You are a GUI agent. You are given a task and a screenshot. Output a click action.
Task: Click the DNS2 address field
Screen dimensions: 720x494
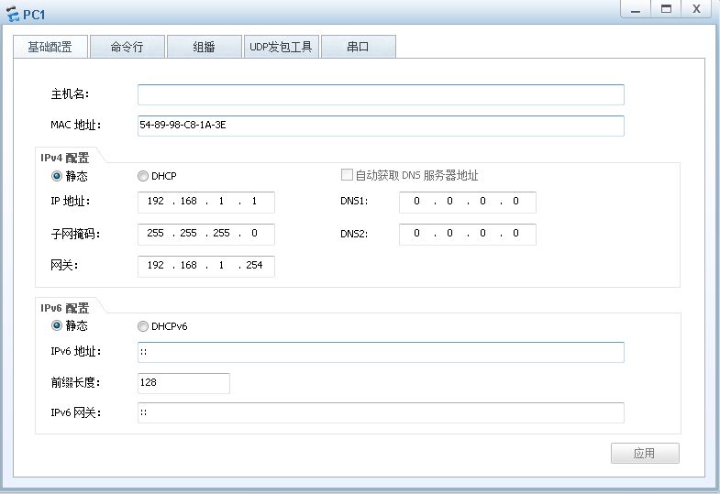click(x=468, y=235)
